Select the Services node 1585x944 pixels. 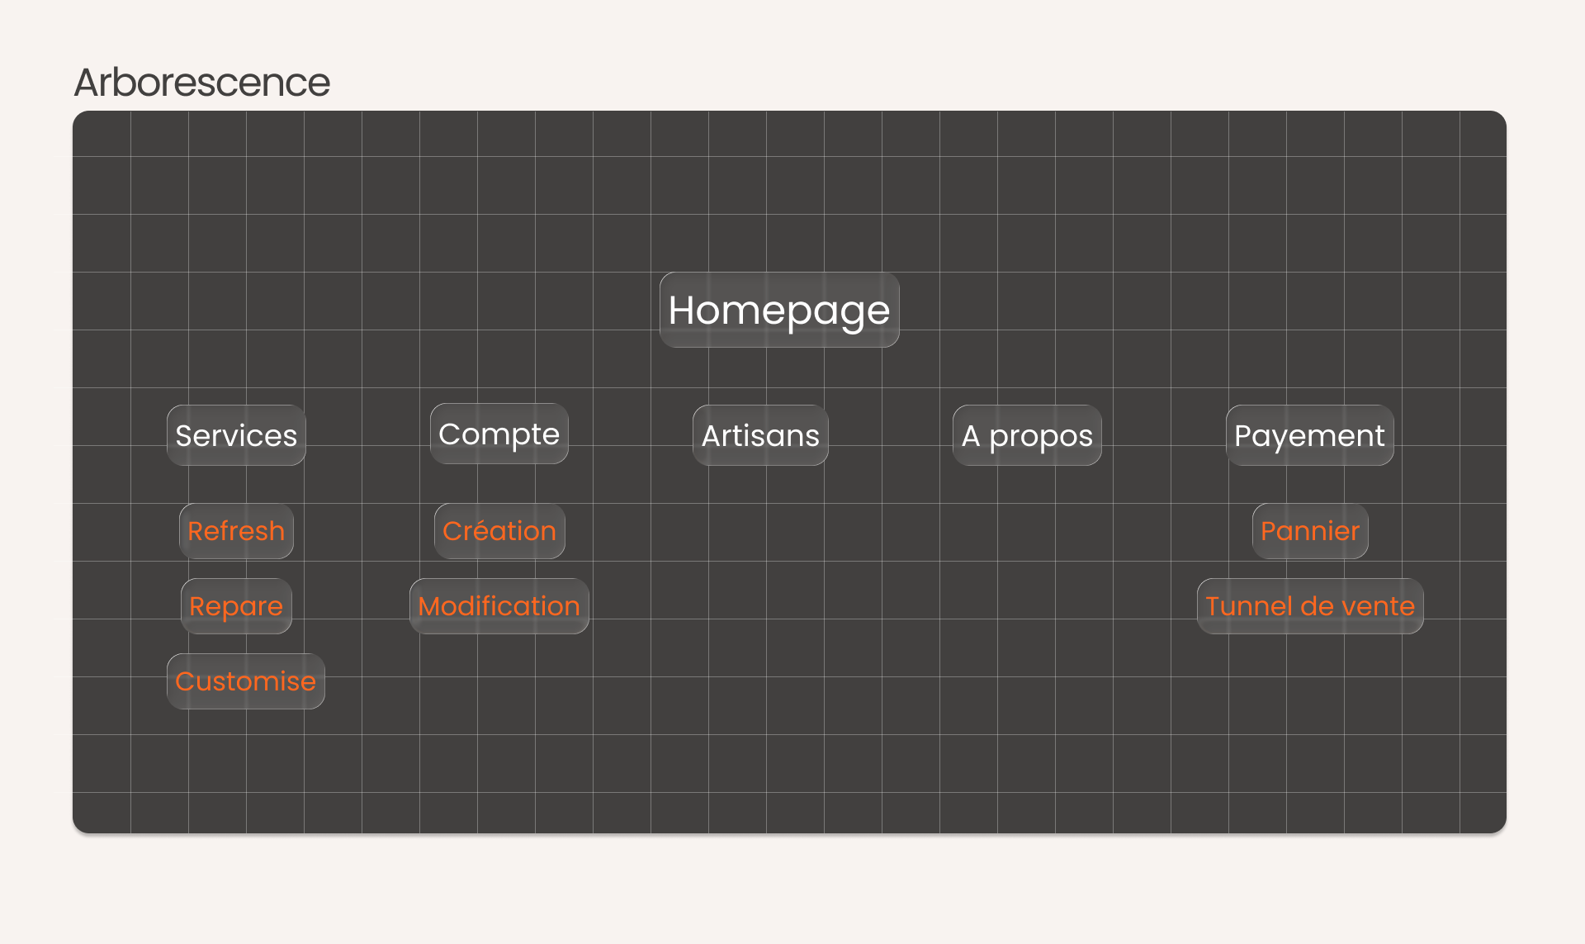(x=236, y=435)
